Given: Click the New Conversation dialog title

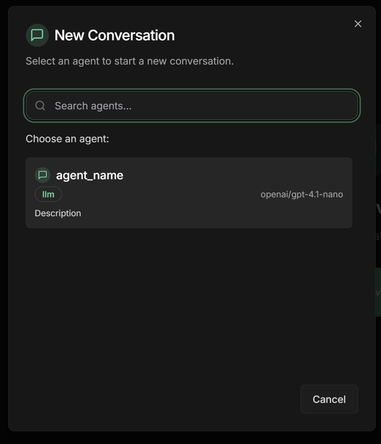Looking at the screenshot, I should pyautogui.click(x=114, y=35).
